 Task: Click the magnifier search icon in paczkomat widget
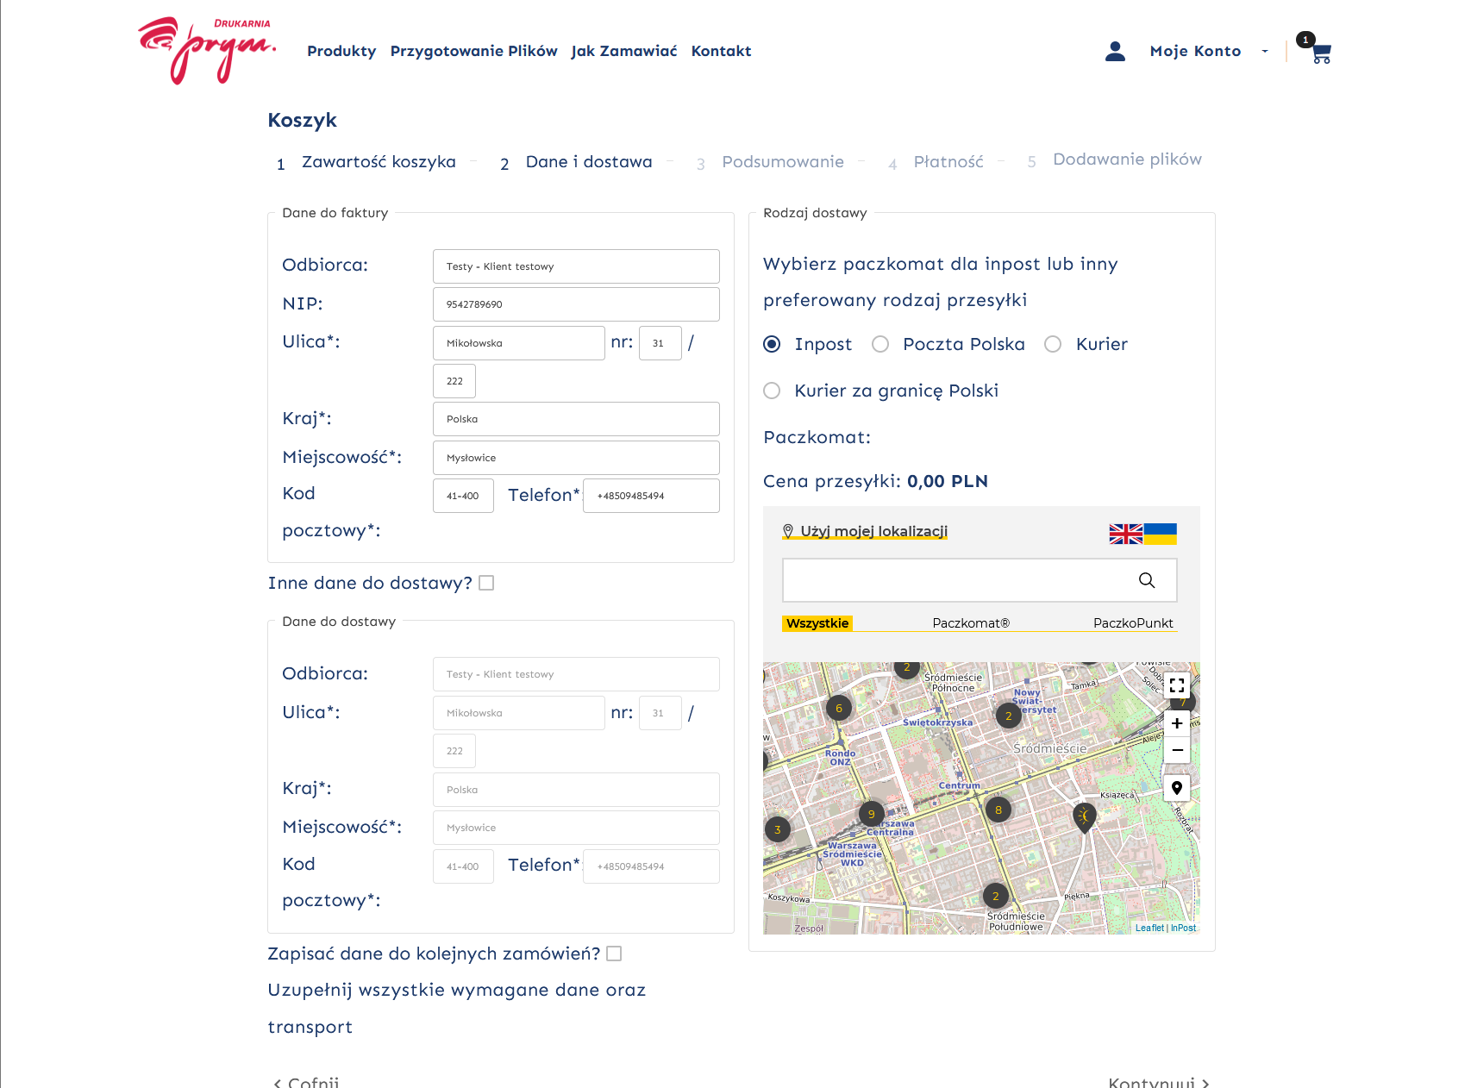(x=1146, y=580)
